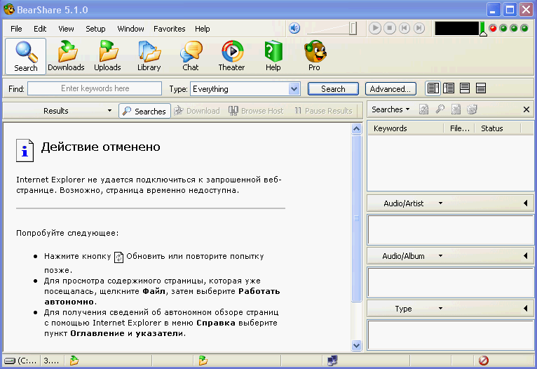
Task: Click the second folder icon in status bar
Action: [203, 361]
